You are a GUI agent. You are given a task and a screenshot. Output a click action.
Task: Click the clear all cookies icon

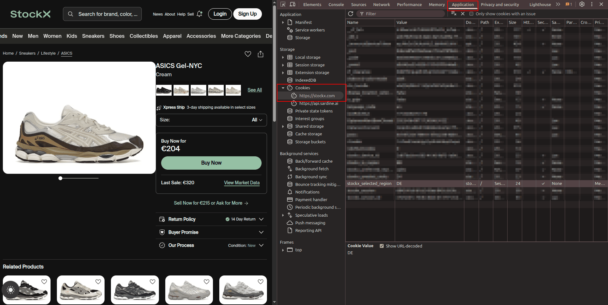pos(454,14)
